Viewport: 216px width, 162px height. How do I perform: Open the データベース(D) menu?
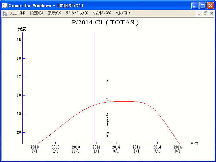77,13
